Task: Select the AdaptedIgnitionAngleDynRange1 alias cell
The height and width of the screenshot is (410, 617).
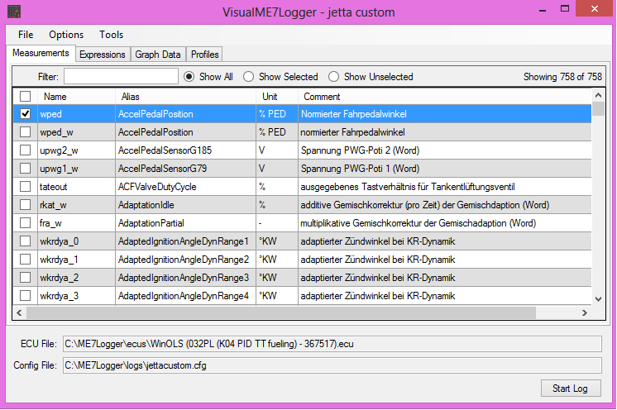Action: point(186,241)
